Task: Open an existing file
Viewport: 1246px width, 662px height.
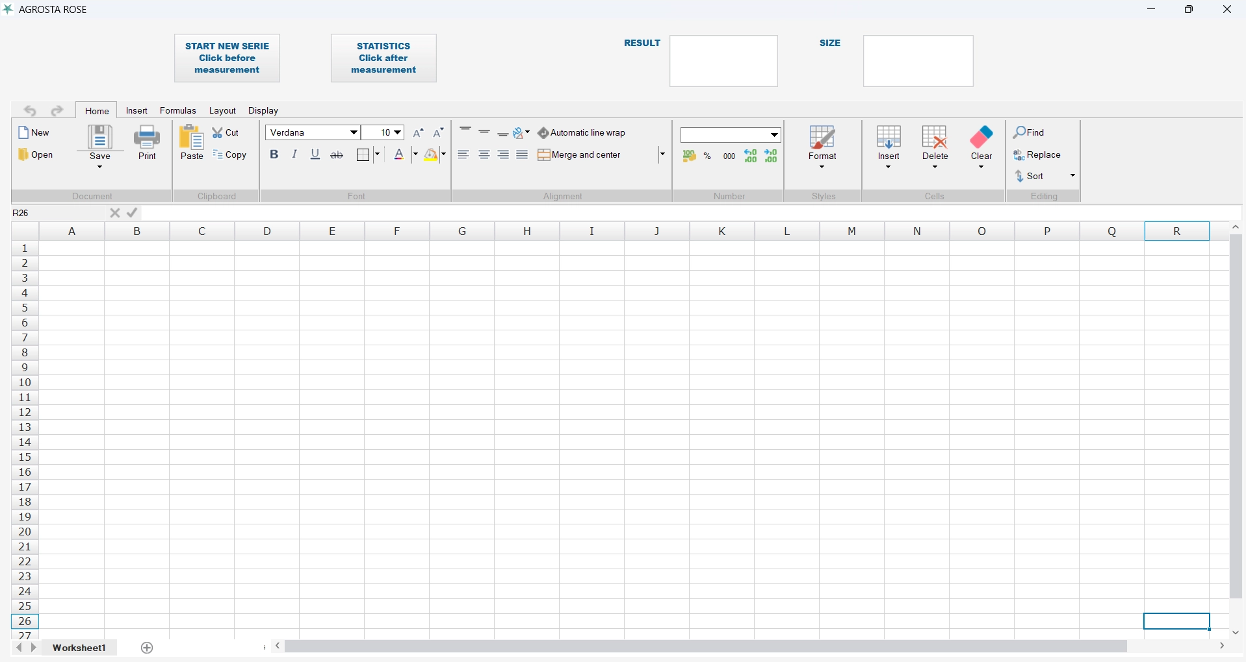Action: pyautogui.click(x=36, y=154)
